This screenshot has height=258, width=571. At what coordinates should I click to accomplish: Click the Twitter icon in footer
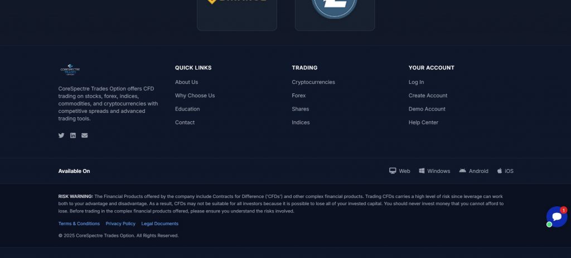click(61, 135)
